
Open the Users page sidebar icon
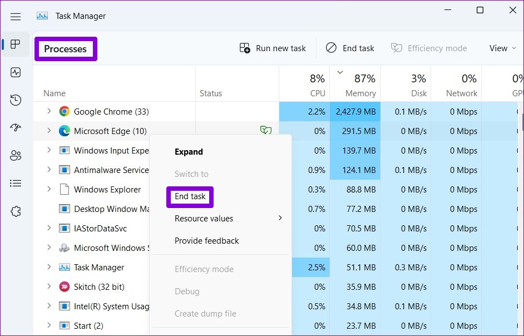[x=16, y=156]
